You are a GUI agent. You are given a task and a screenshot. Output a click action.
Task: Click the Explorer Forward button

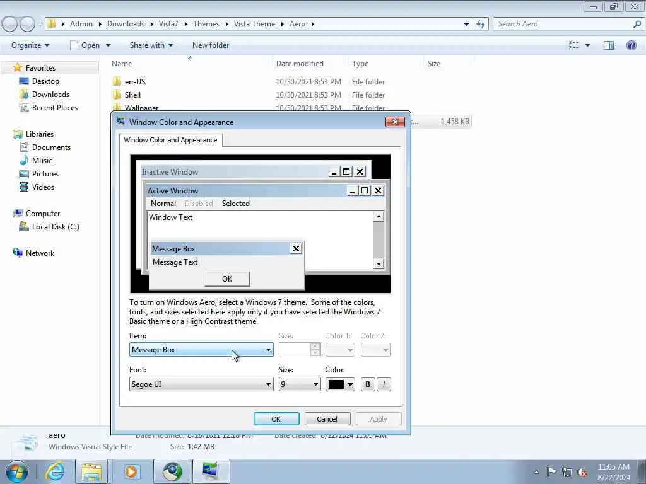coord(27,24)
